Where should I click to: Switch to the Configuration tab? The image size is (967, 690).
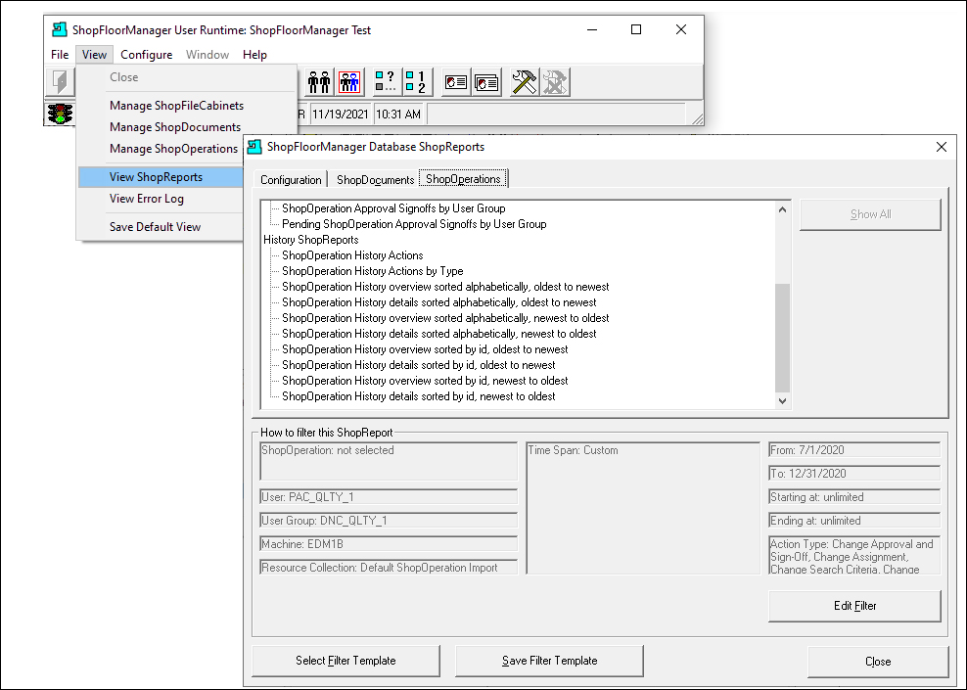291,179
